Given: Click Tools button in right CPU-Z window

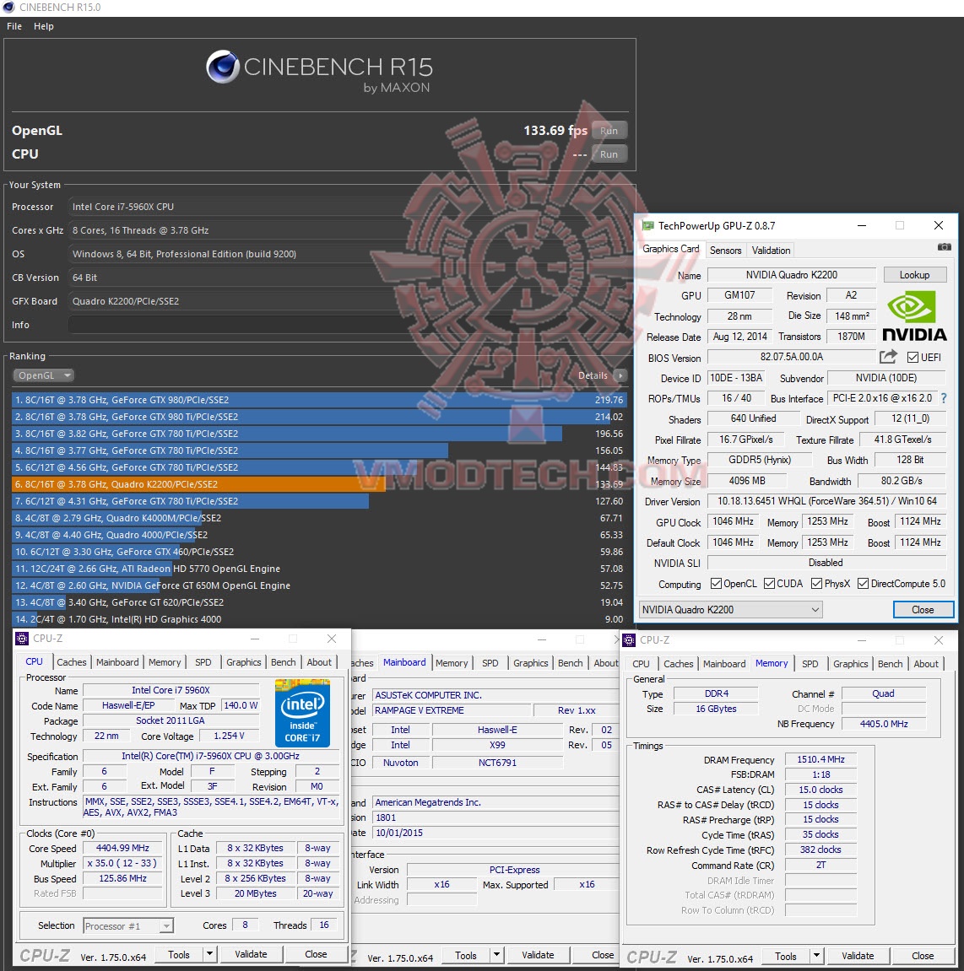Looking at the screenshot, I should point(786,956).
